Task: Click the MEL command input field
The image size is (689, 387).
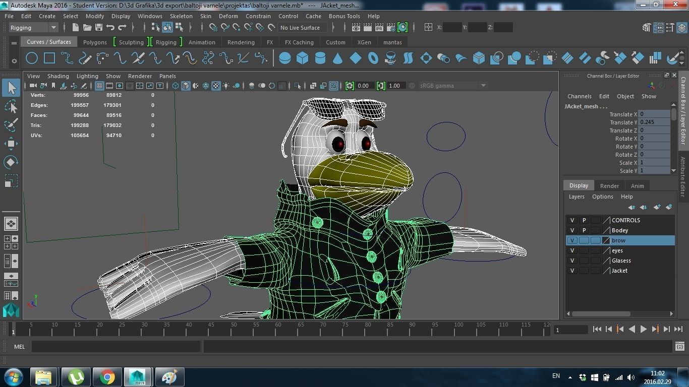Action: (x=116, y=346)
